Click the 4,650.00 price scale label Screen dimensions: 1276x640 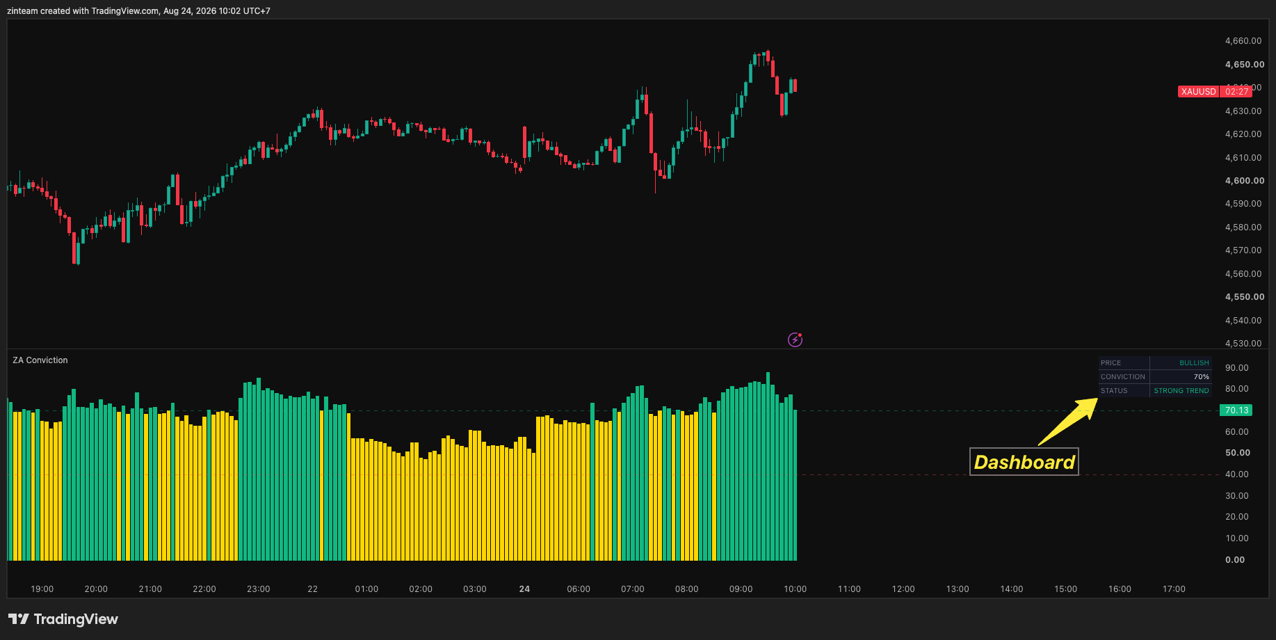1245,65
